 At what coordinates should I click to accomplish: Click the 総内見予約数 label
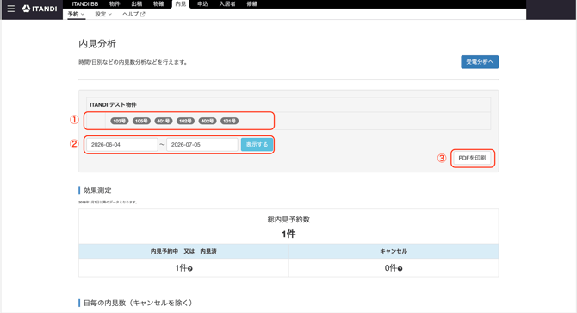tap(288, 220)
